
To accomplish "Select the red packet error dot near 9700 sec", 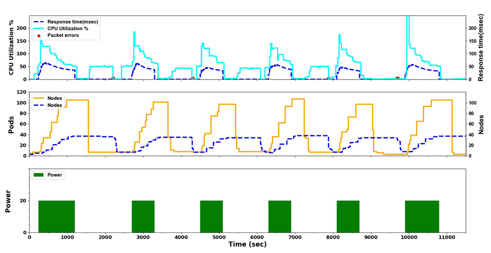I will [397, 77].
